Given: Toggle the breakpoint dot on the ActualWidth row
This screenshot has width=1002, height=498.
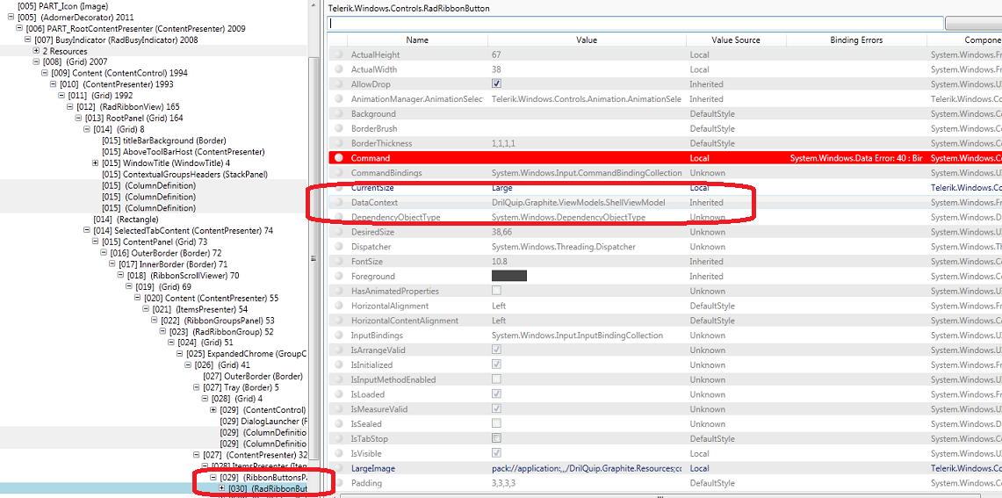Looking at the screenshot, I should [x=339, y=69].
